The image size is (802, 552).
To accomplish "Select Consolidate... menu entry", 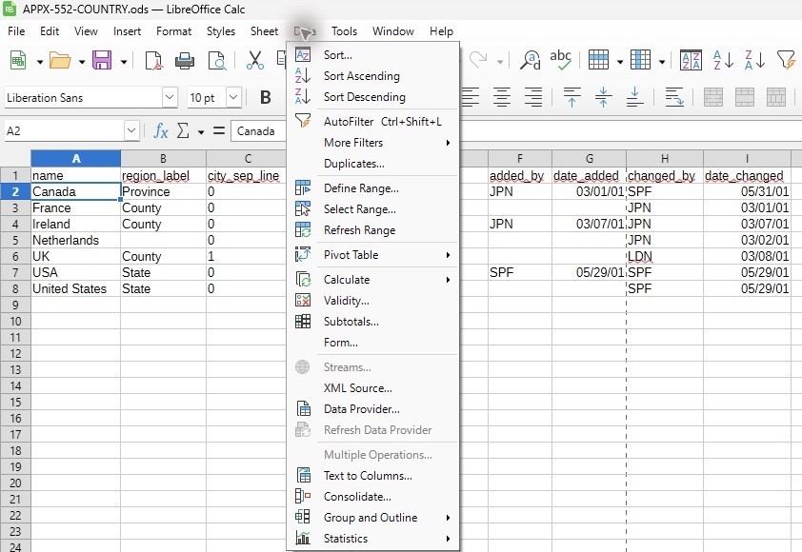I will [x=373, y=497].
